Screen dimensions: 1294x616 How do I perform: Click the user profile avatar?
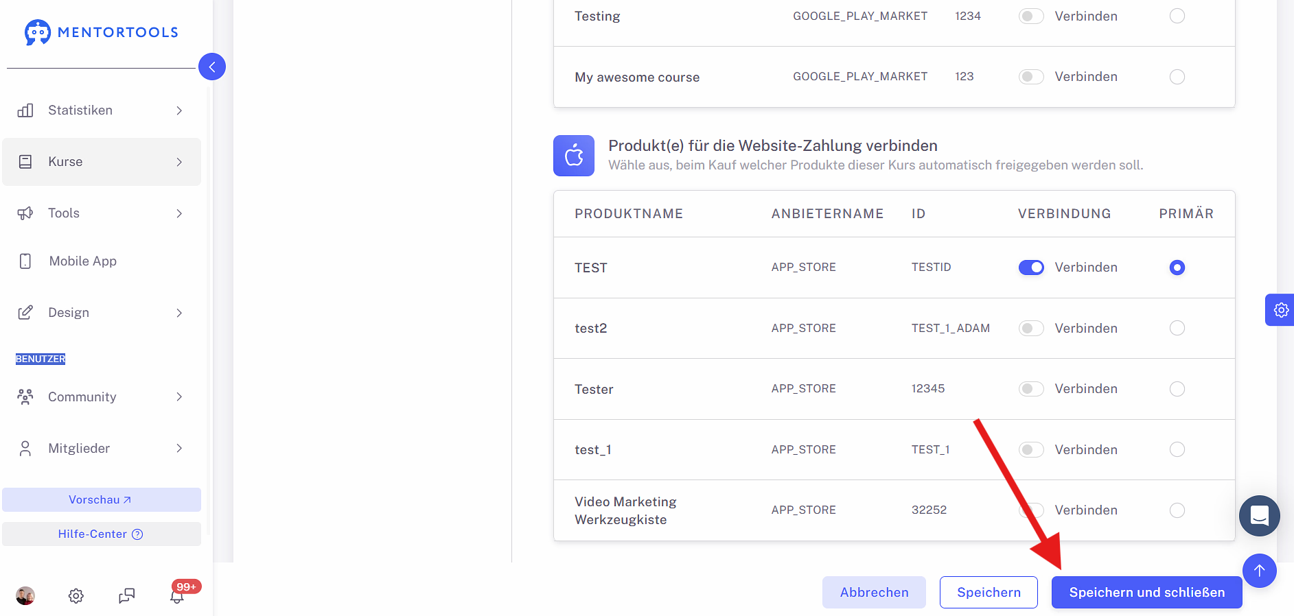click(25, 595)
